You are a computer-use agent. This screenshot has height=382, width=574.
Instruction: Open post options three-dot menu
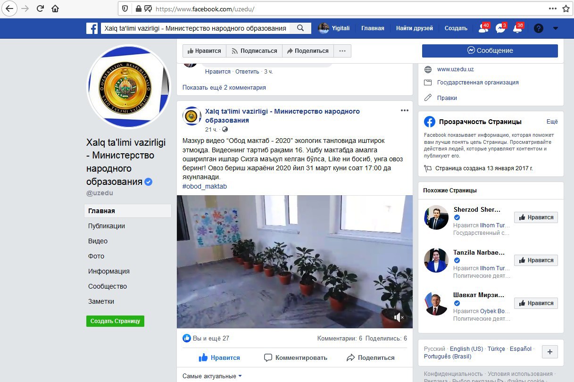[x=405, y=110]
